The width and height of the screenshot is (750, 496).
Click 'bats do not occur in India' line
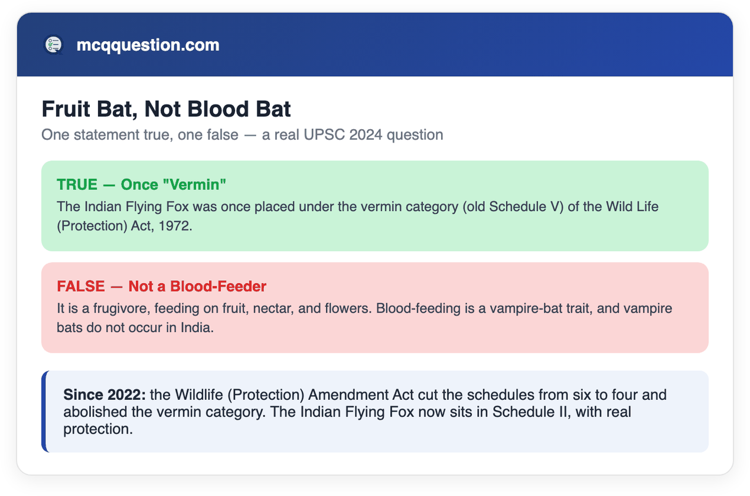tap(135, 327)
